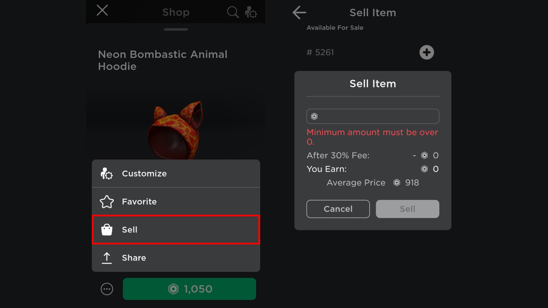Confirm with the grey Sell button
This screenshot has height=308, width=548.
(407, 209)
